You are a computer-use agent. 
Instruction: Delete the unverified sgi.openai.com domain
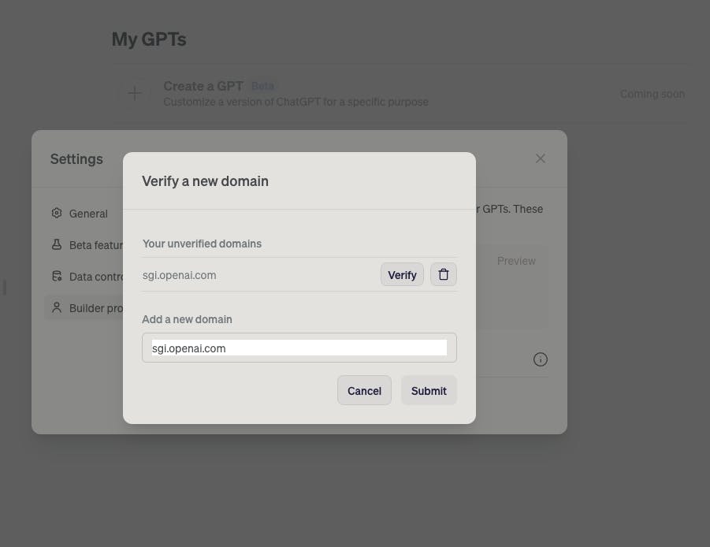coord(444,274)
